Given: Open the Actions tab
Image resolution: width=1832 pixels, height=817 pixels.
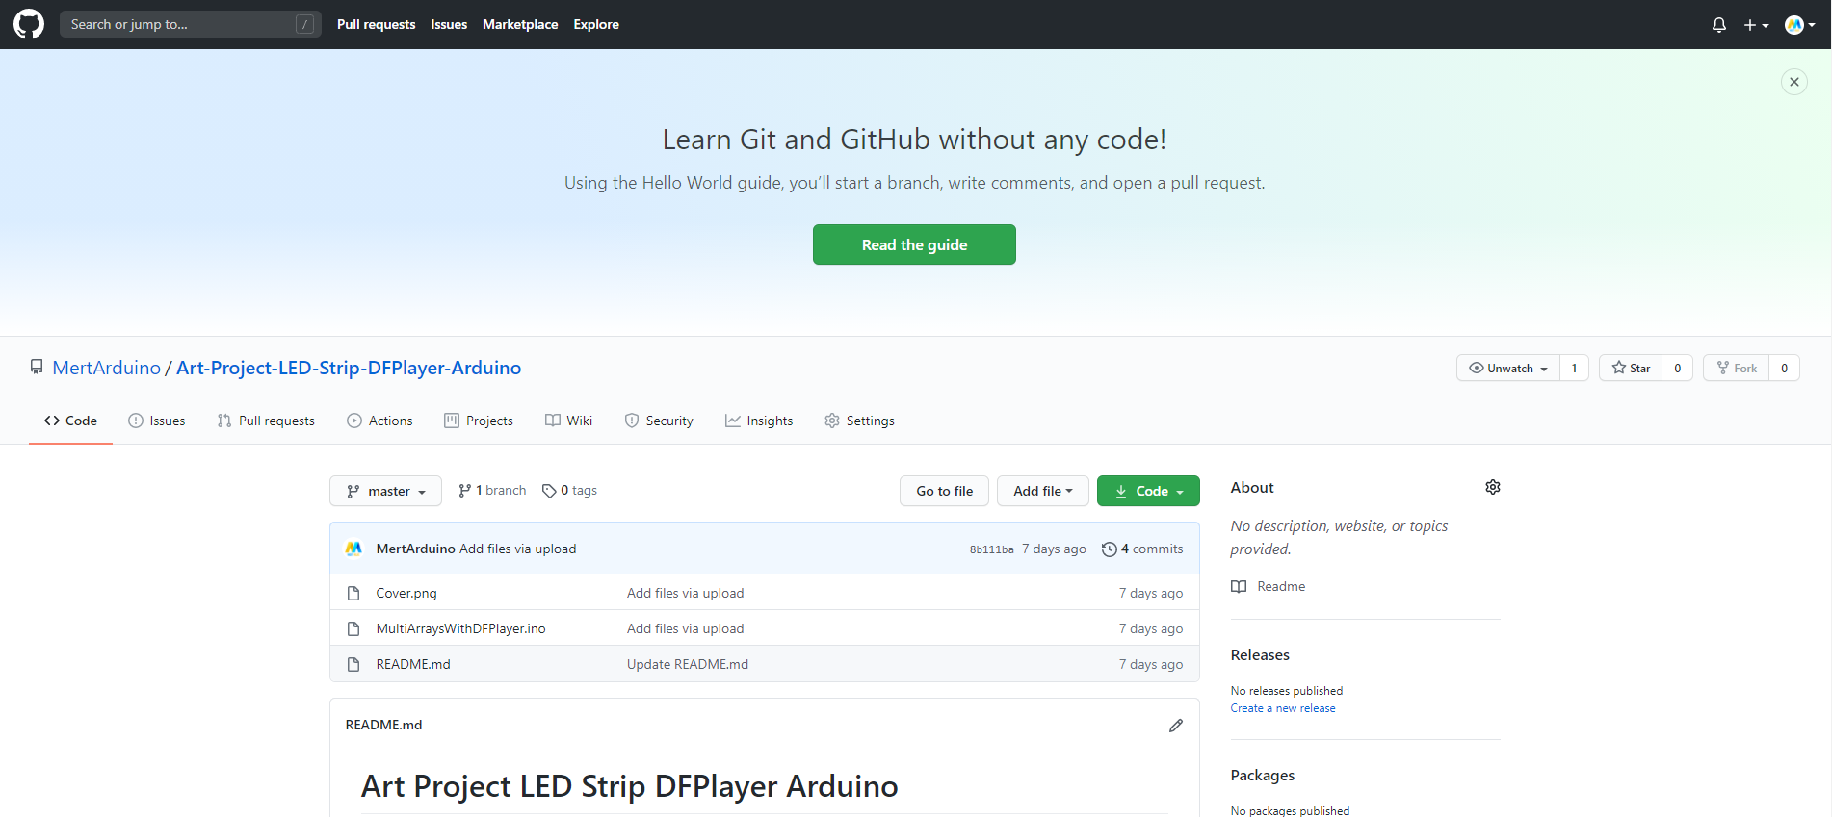Looking at the screenshot, I should tap(379, 421).
